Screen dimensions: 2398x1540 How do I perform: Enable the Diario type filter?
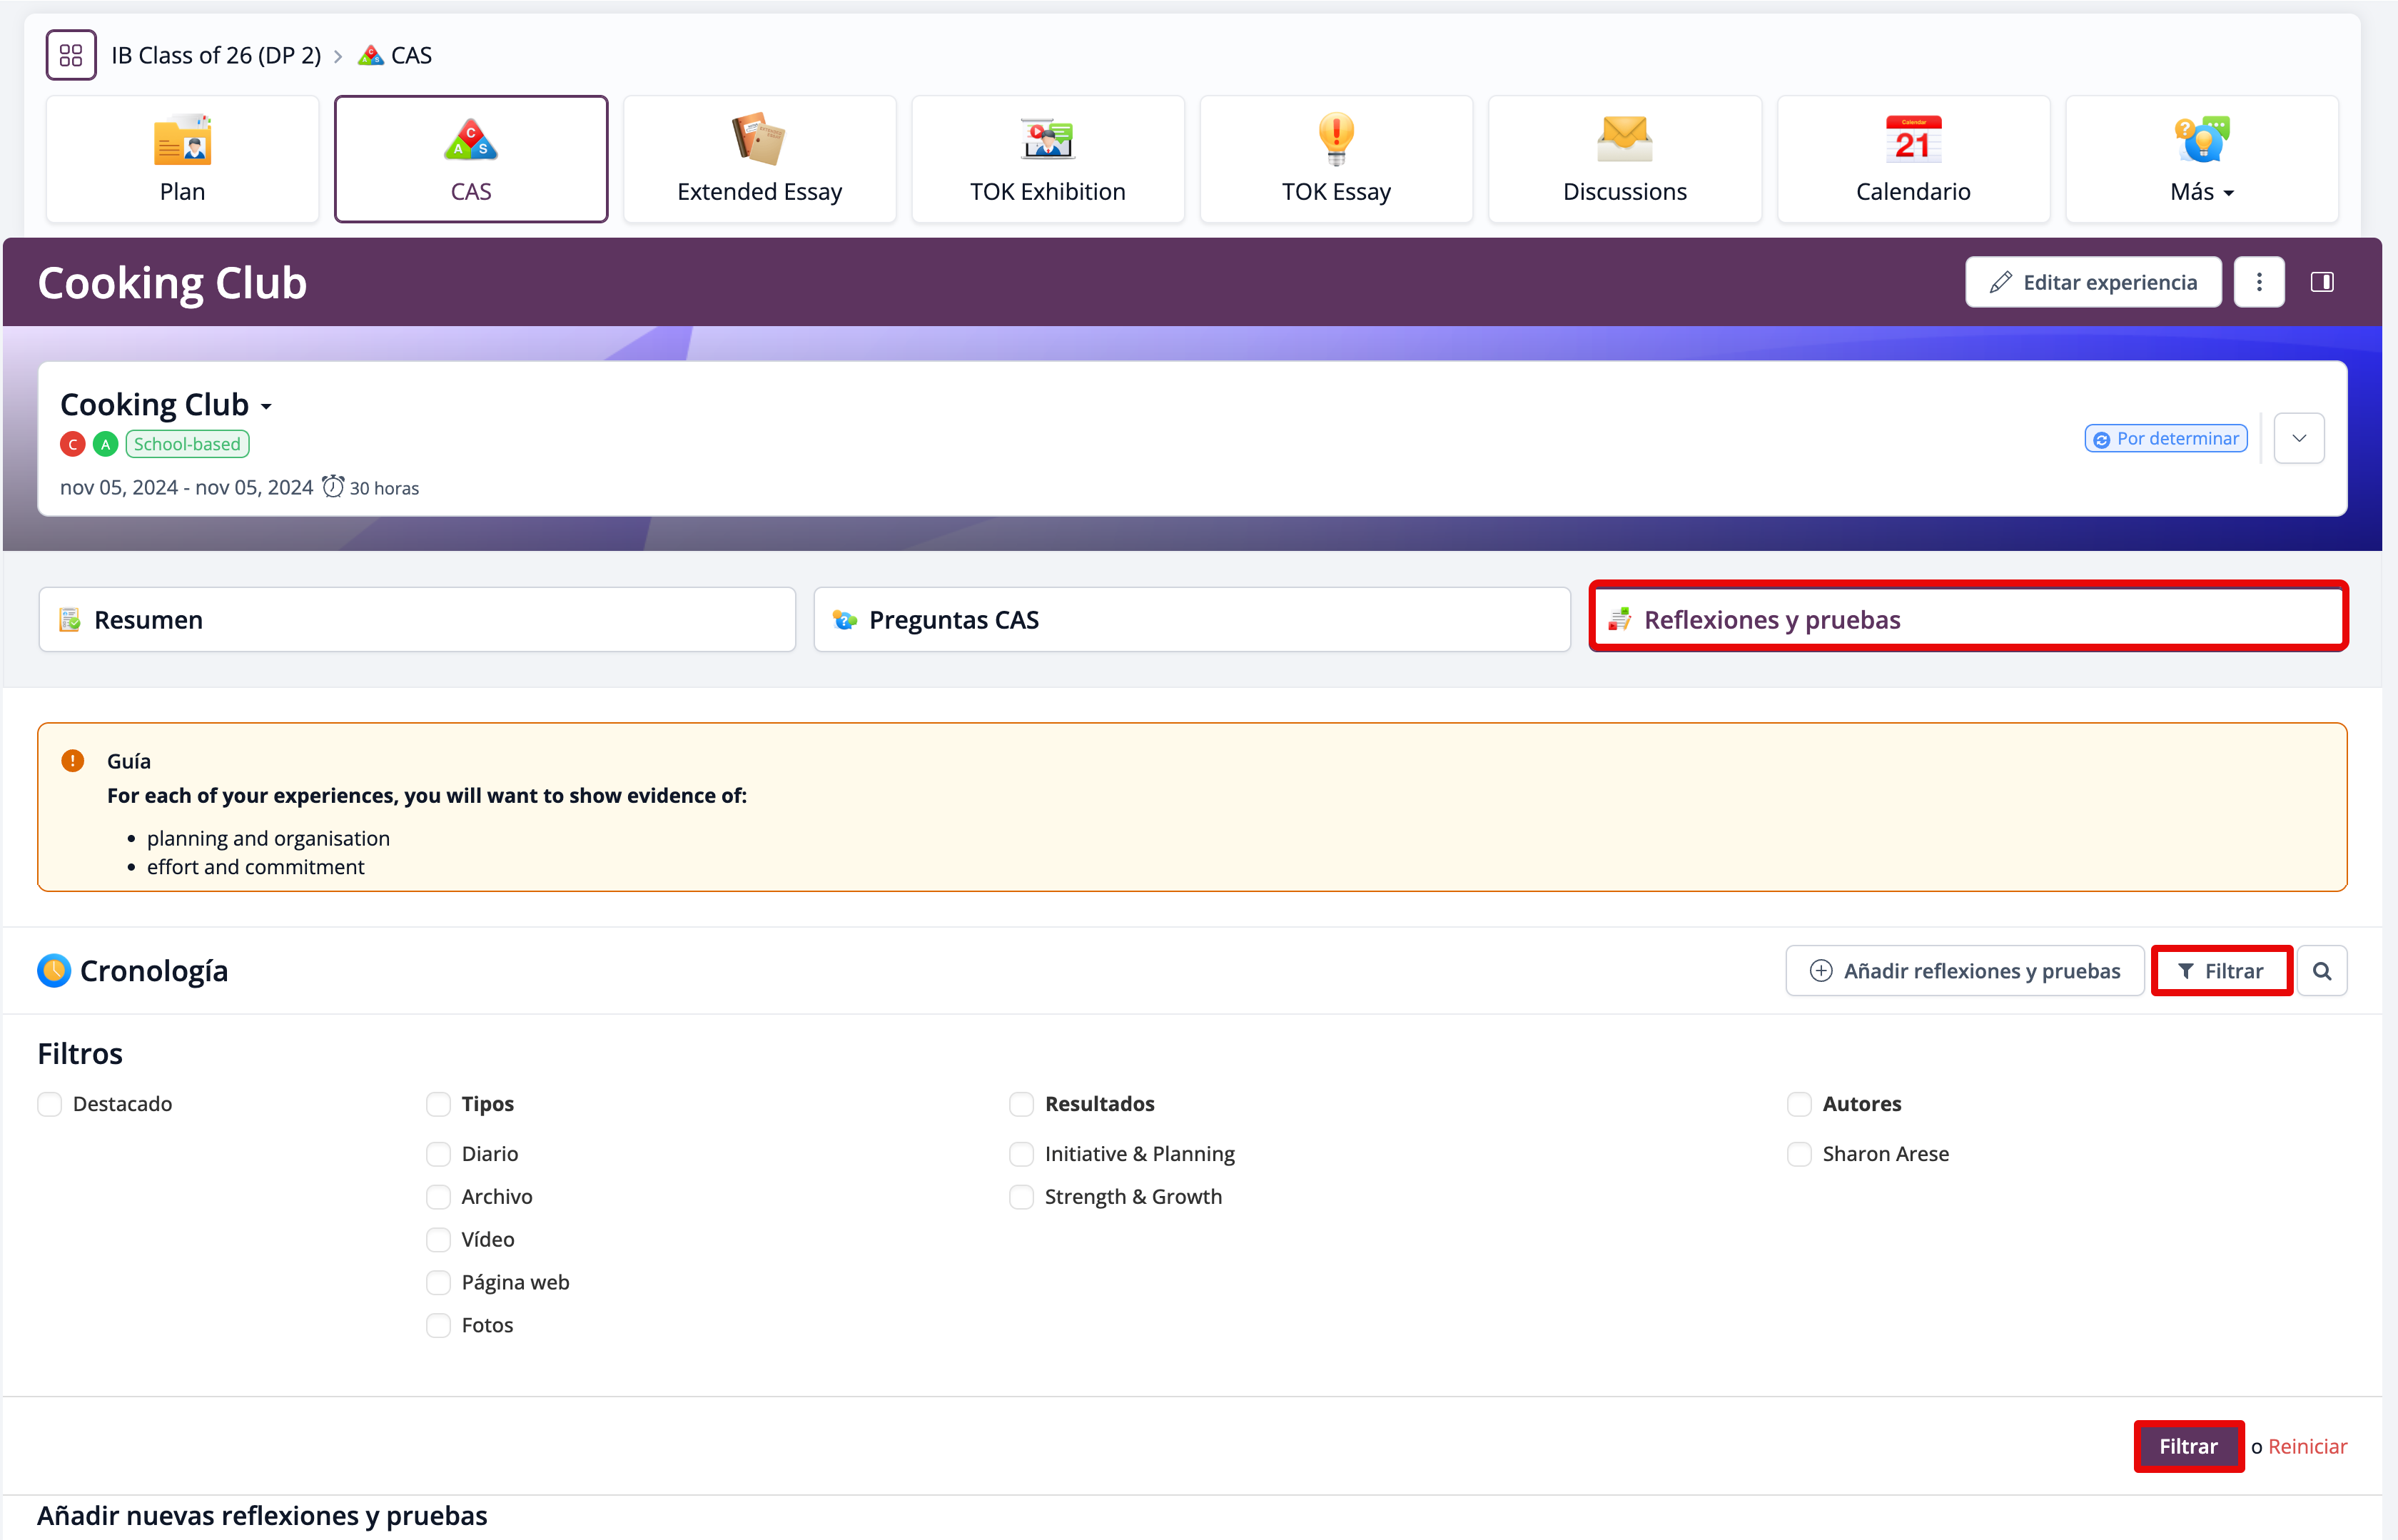pos(438,1154)
